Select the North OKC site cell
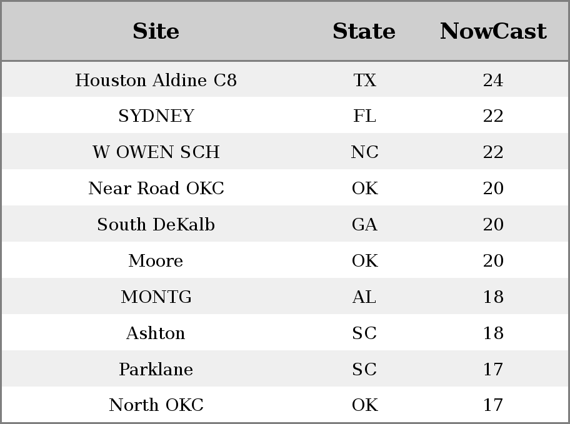 click(156, 405)
